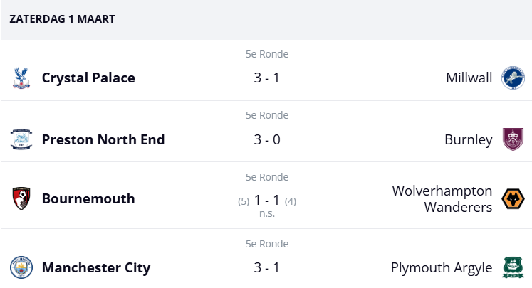Open the Bournemouth team page

[88, 198]
